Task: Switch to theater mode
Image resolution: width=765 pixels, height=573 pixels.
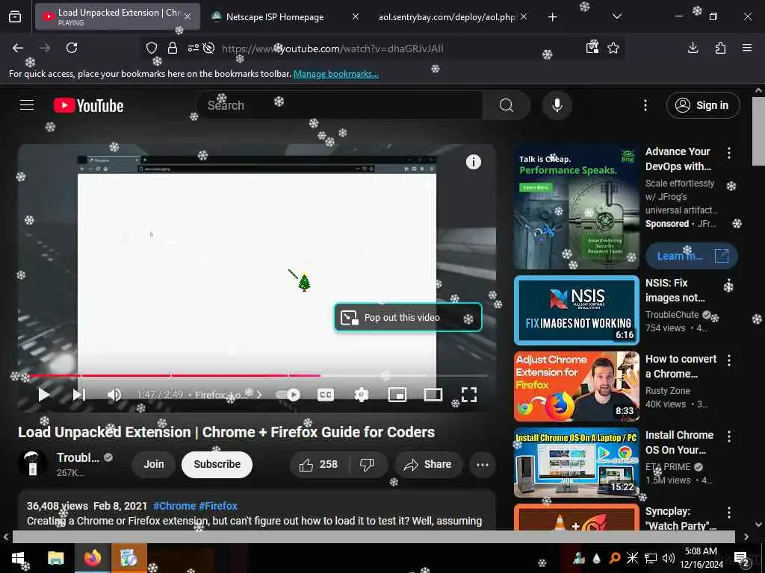Action: click(433, 395)
